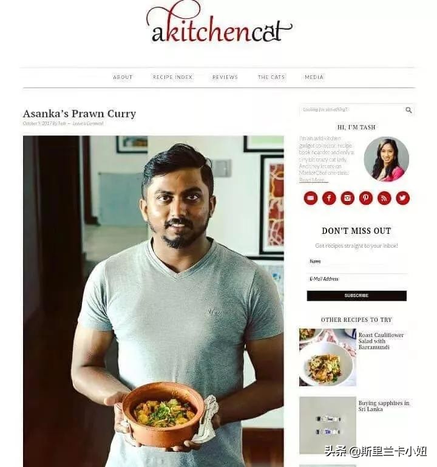Open the RSS feed icon
Image resolution: width=437 pixels, height=467 pixels.
[x=384, y=198]
